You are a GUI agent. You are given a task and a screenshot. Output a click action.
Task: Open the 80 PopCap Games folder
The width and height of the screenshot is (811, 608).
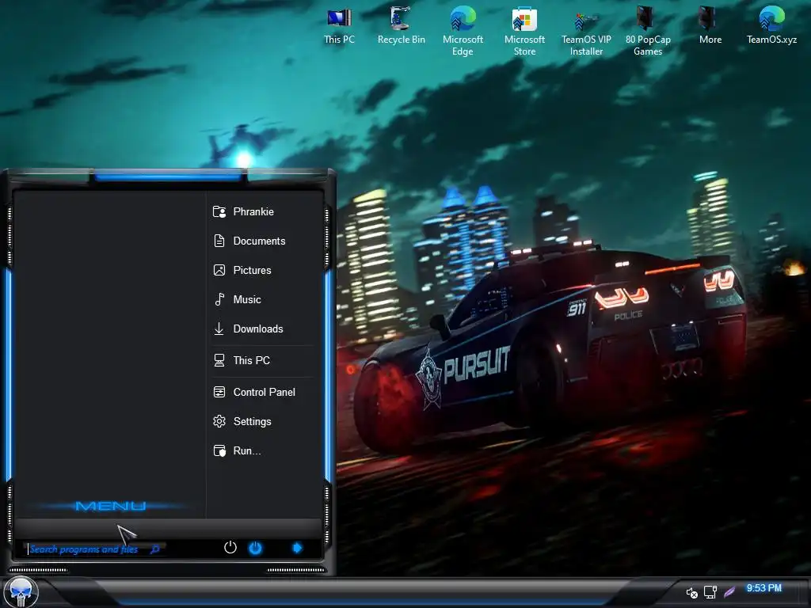point(648,31)
